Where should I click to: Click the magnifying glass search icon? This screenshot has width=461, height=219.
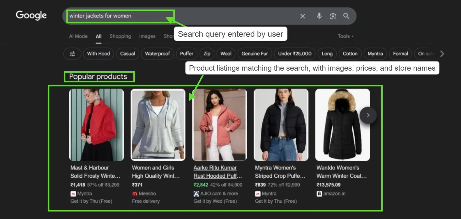(346, 16)
